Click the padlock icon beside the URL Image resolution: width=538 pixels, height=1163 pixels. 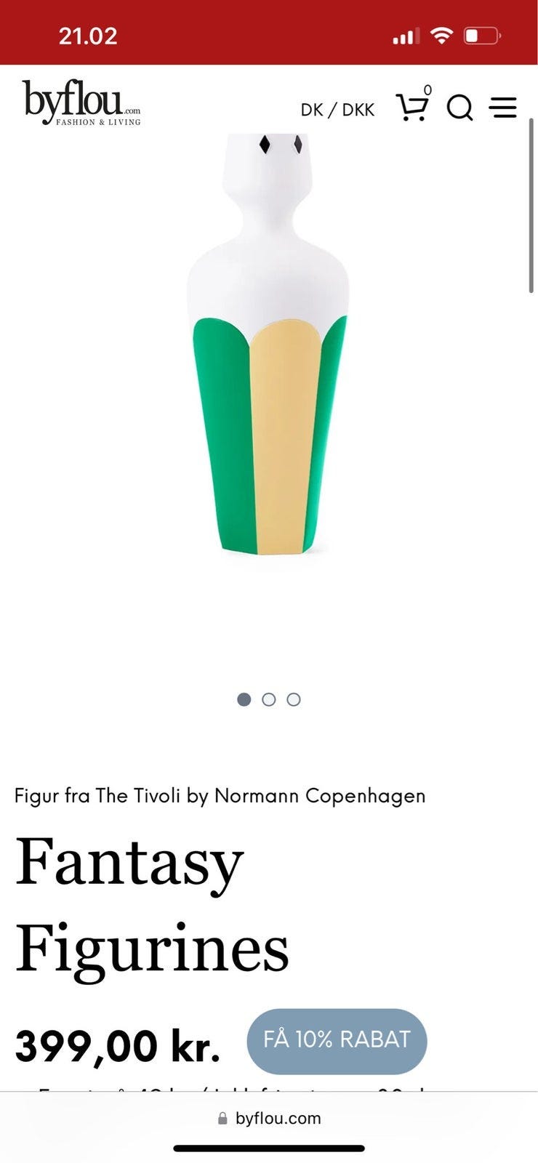[x=222, y=1118]
